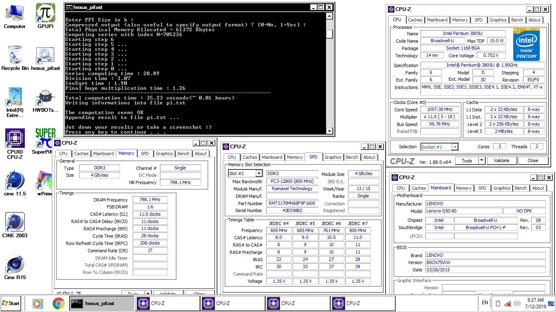The width and height of the screenshot is (556, 312).
Task: Switch to hexus_pifast taskbar button
Action: pos(102,303)
